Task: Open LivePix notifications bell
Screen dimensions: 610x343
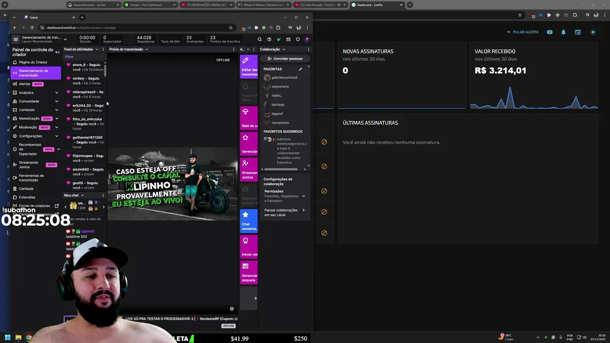Action: pyautogui.click(x=563, y=32)
